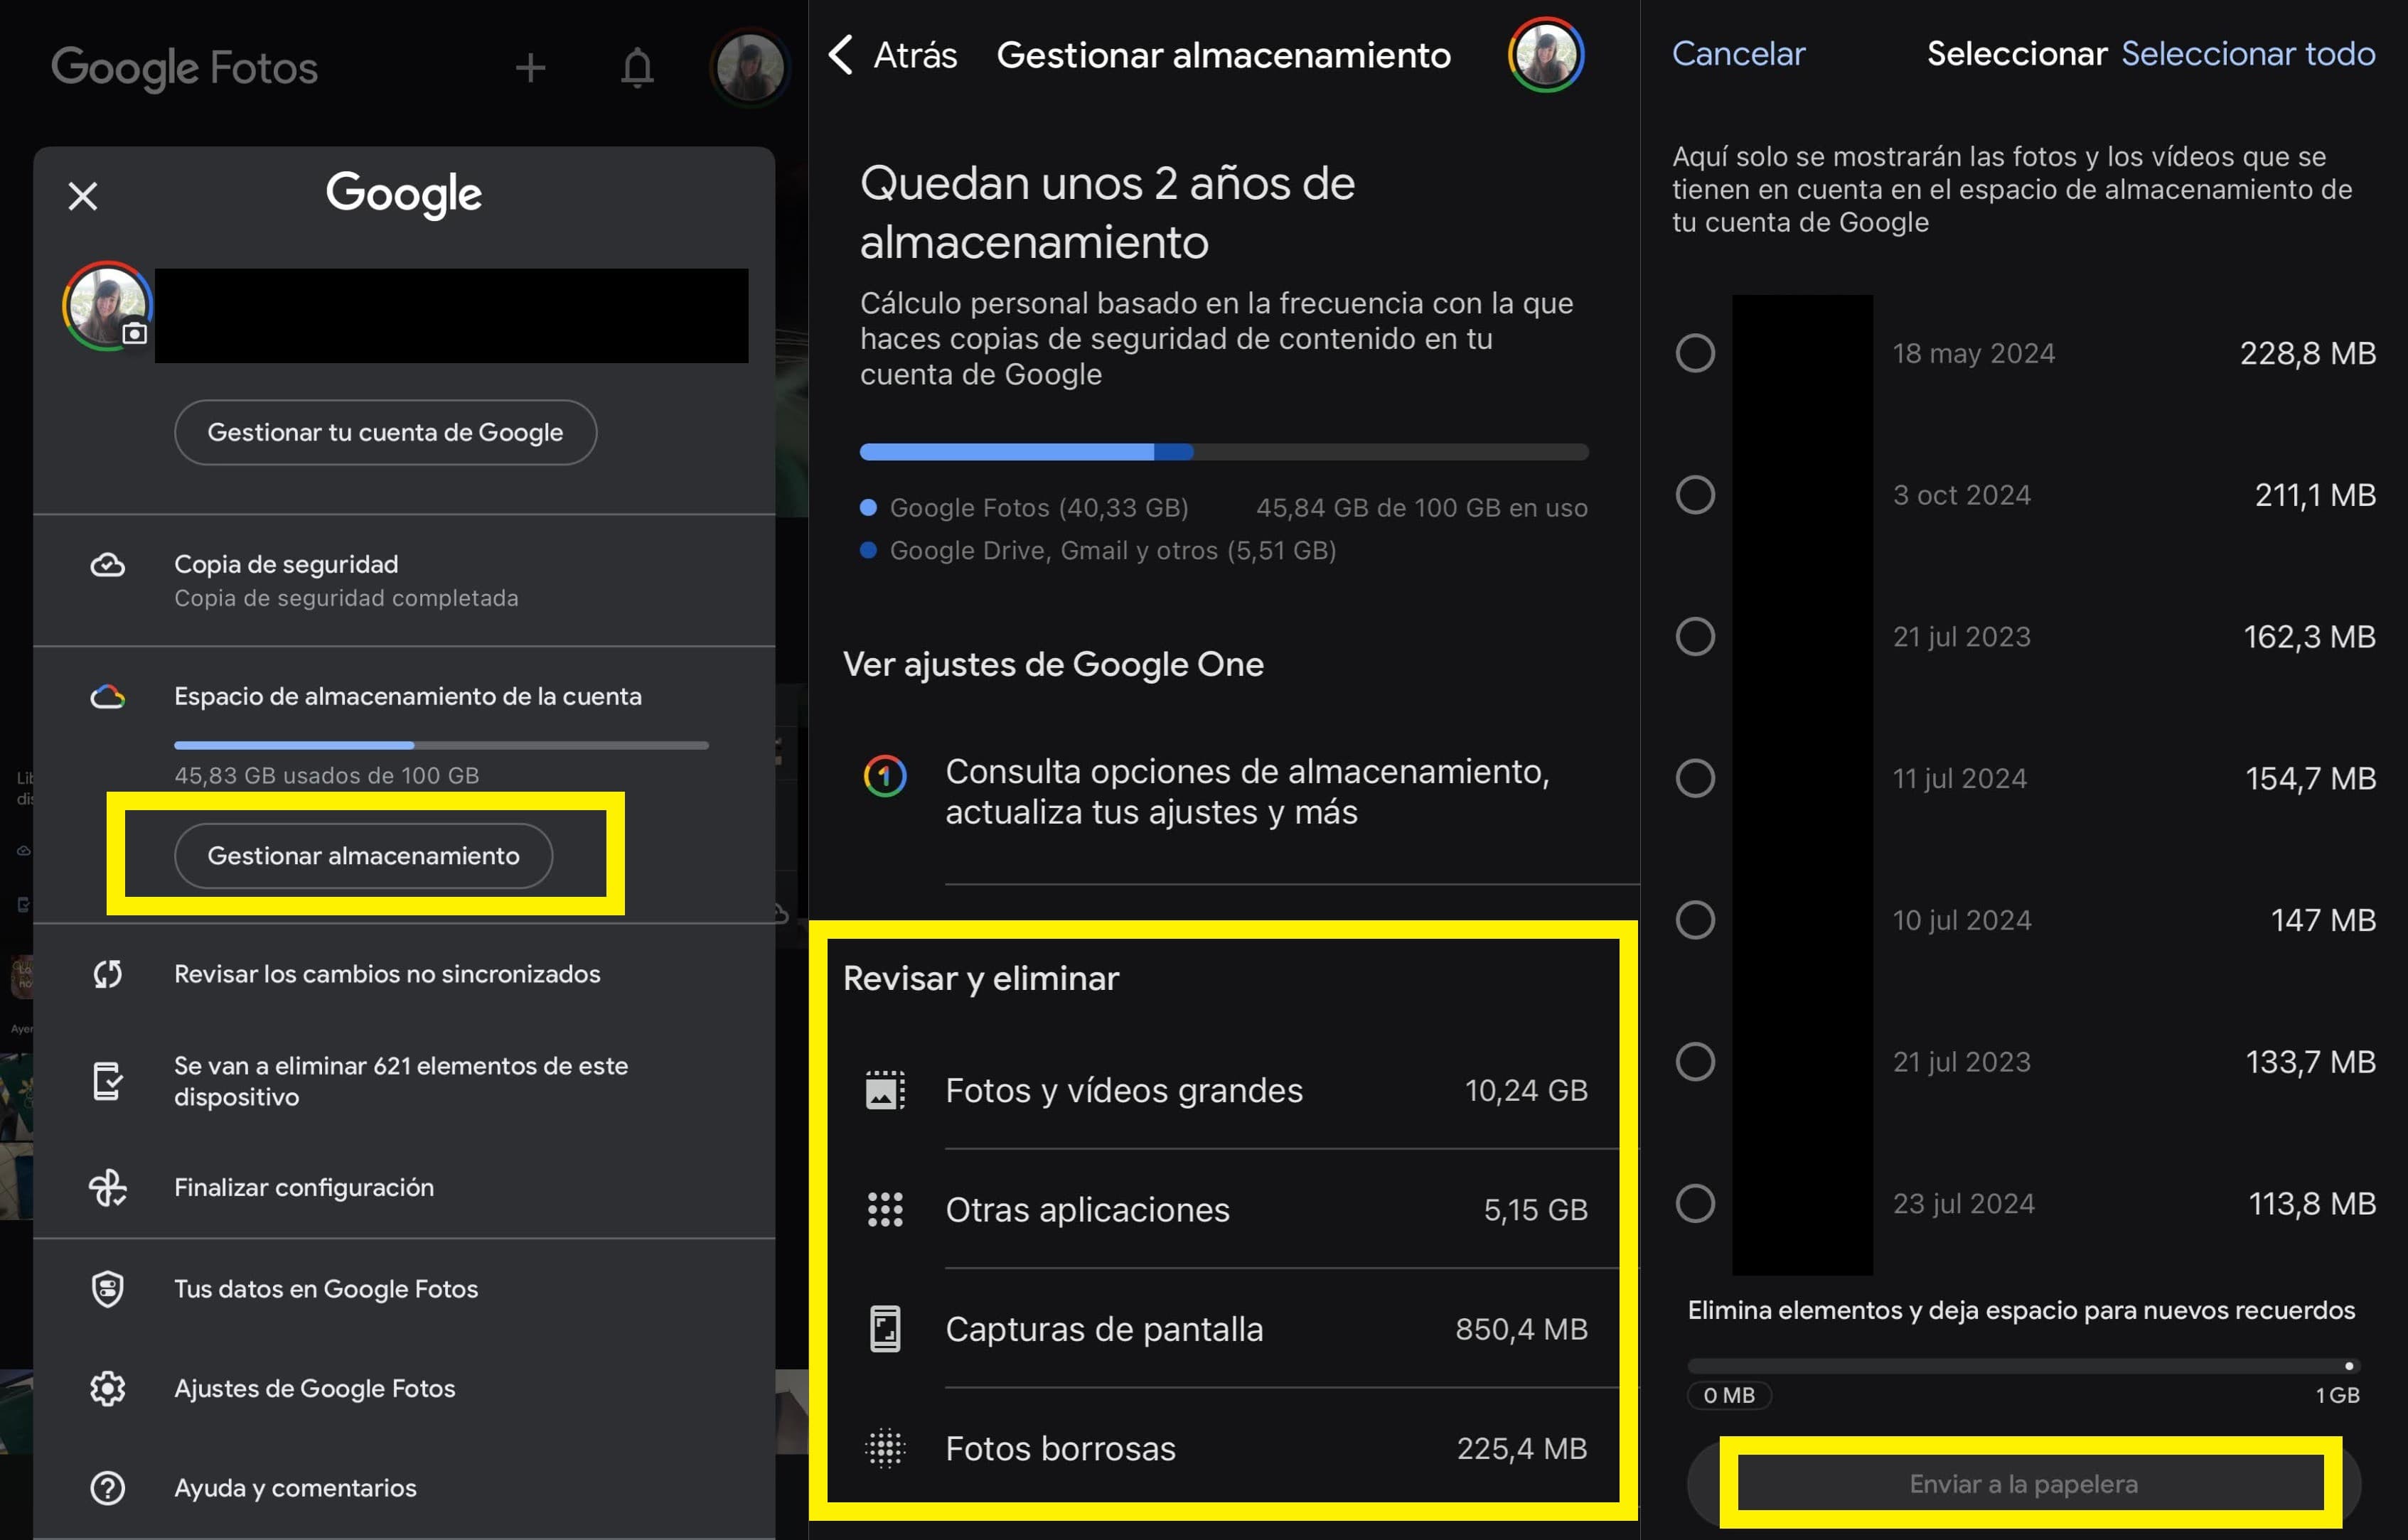Open Se van a eliminar 621 elementos
The image size is (2408, 1540).
404,1081
